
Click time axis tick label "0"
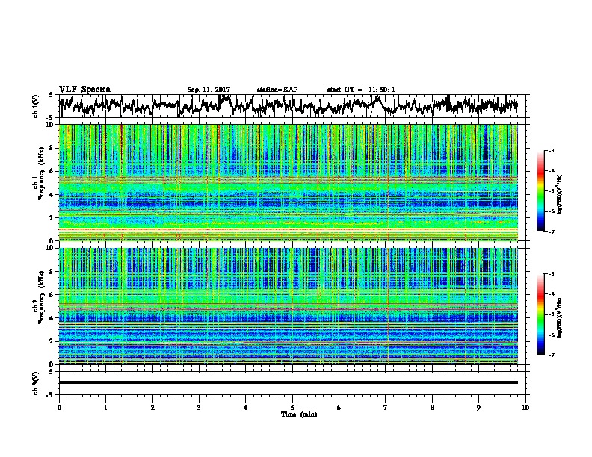coord(59,408)
